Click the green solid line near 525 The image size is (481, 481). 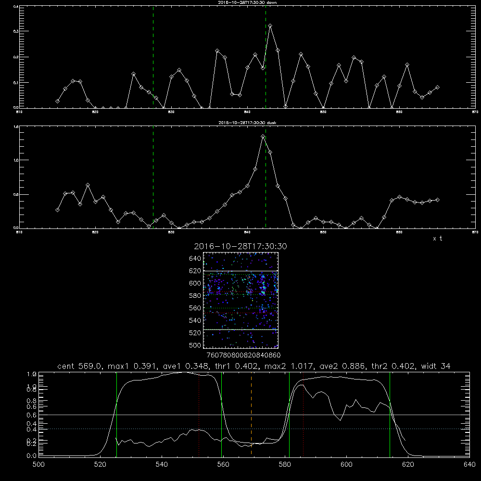[116, 414]
